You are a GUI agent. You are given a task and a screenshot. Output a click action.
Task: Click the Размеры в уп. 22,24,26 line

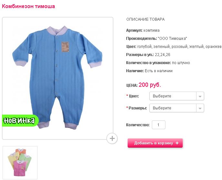148,55
